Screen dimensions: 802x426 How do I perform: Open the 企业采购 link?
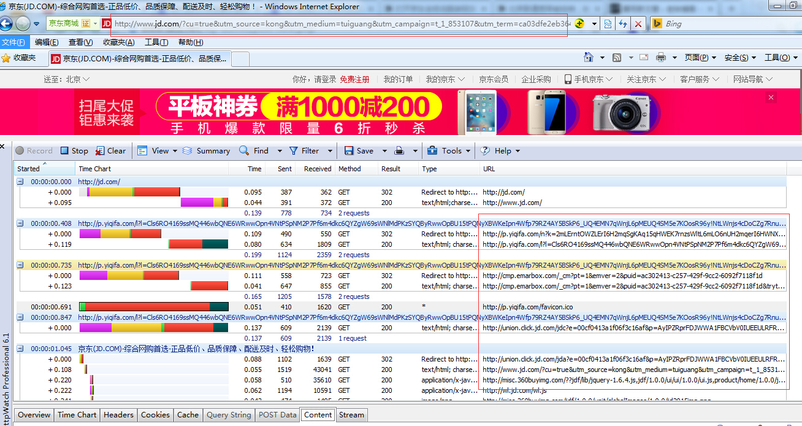pos(537,79)
